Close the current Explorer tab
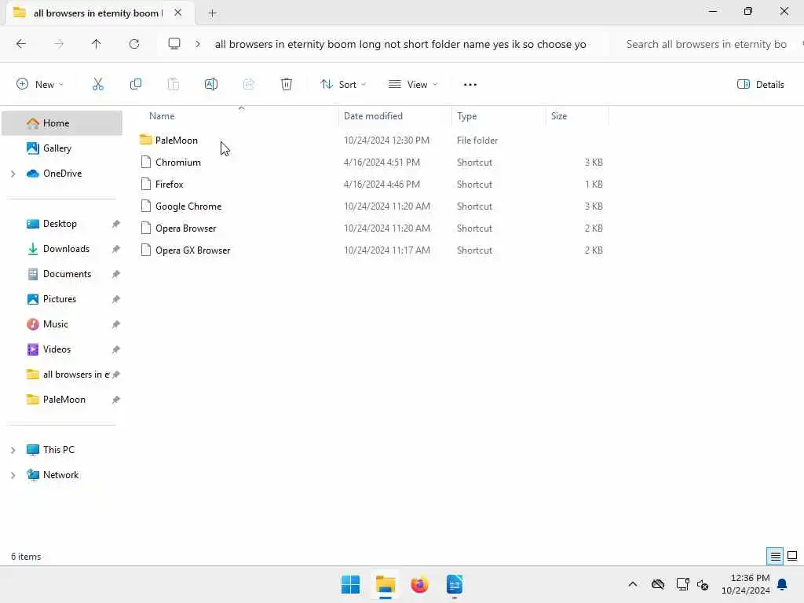Viewport: 804px width, 603px height. point(178,13)
